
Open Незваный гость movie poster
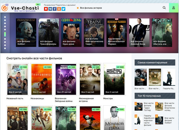(x=17, y=79)
